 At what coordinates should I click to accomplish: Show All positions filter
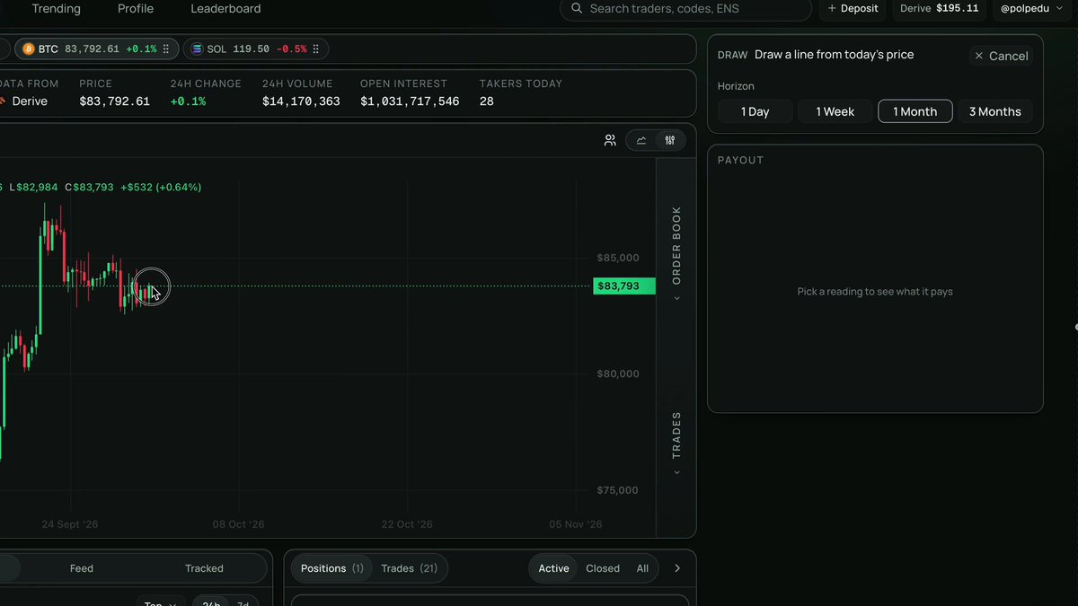642,568
